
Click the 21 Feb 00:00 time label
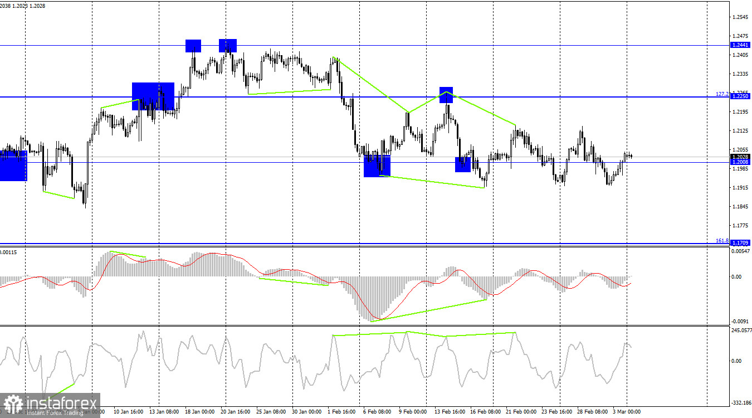520,412
